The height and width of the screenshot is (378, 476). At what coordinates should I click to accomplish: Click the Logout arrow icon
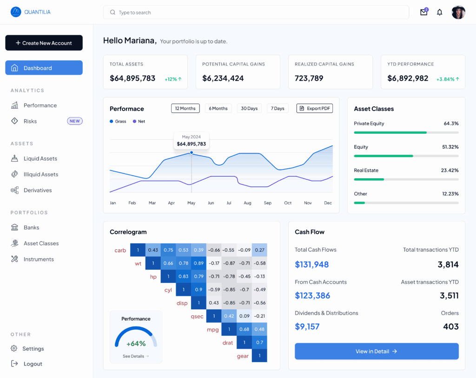click(x=14, y=364)
